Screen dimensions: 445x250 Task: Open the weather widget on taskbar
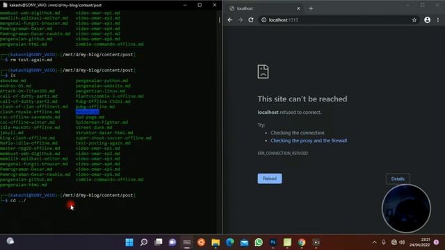coord(10,241)
